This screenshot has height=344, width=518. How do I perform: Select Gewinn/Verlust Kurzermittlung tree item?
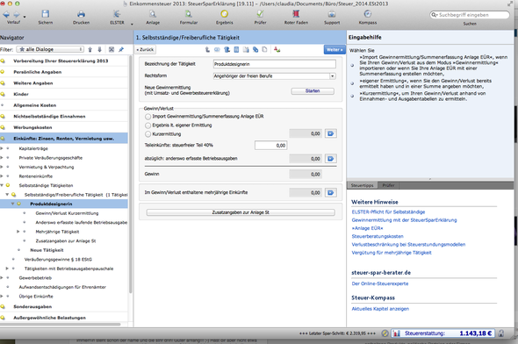[67, 213]
